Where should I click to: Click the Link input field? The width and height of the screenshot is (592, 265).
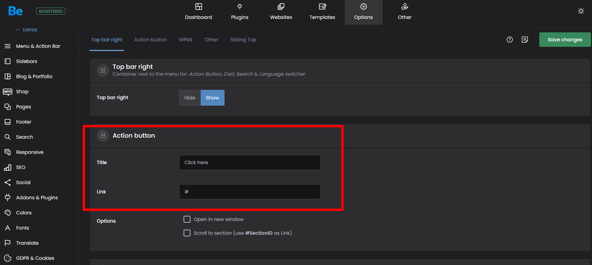[250, 192]
